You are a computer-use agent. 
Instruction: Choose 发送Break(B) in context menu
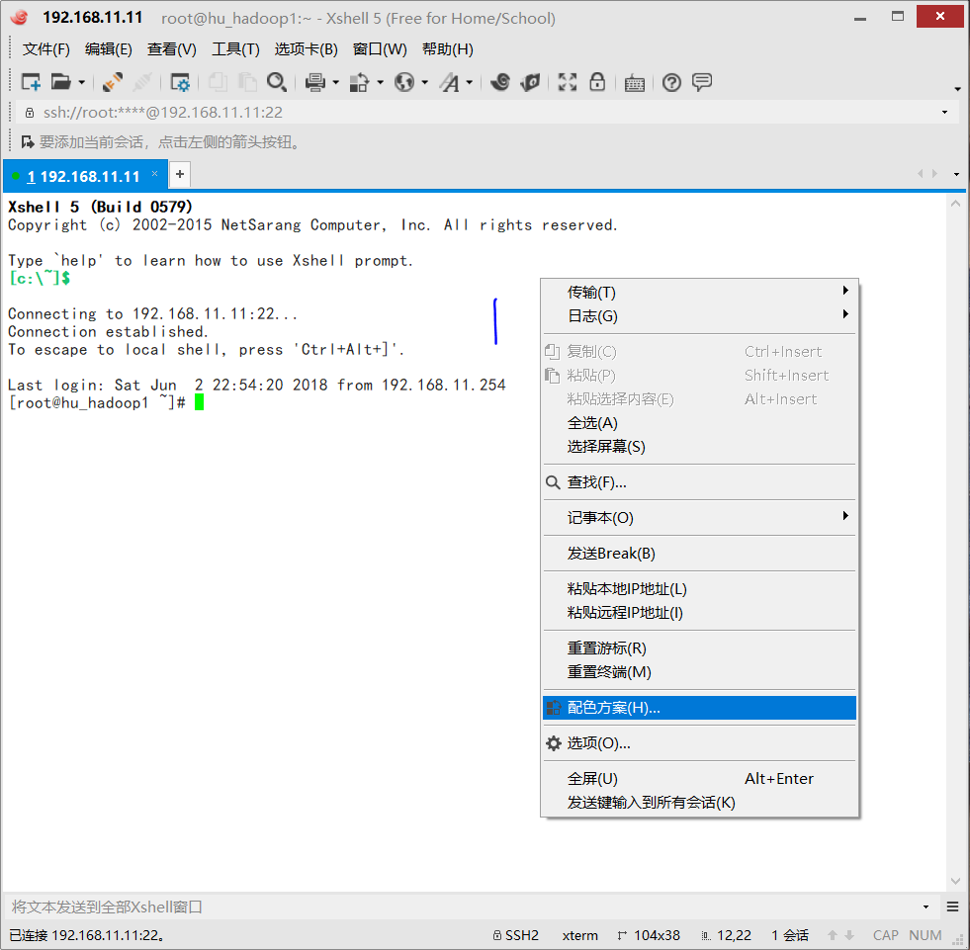coord(700,554)
